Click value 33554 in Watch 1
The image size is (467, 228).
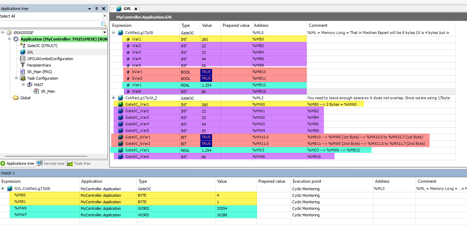coord(222,208)
